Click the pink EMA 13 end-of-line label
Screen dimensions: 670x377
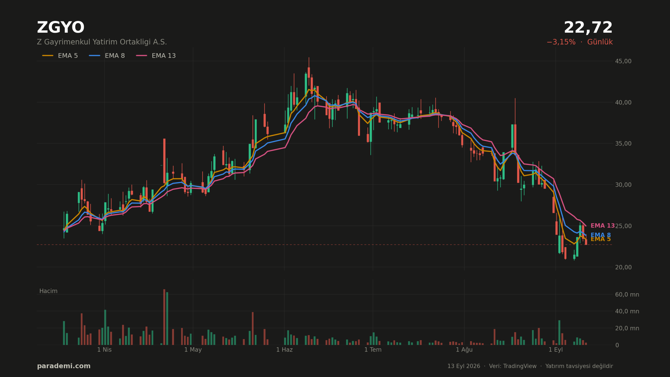tap(602, 226)
